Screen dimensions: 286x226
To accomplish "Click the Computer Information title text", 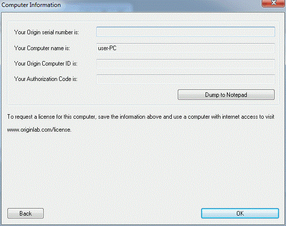I will (x=31, y=5).
